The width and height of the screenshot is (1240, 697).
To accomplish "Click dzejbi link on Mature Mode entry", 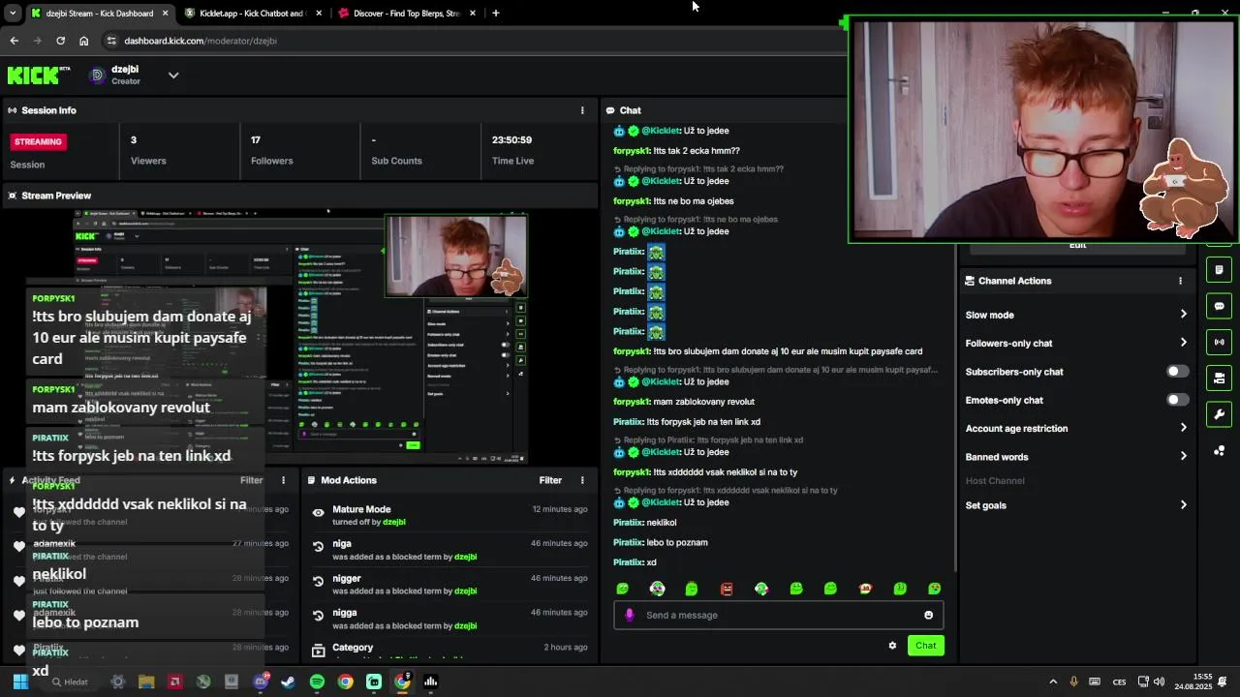I will 394,522.
